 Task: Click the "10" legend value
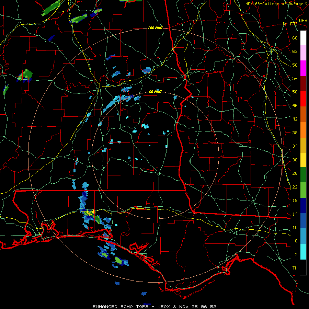(x=295, y=227)
